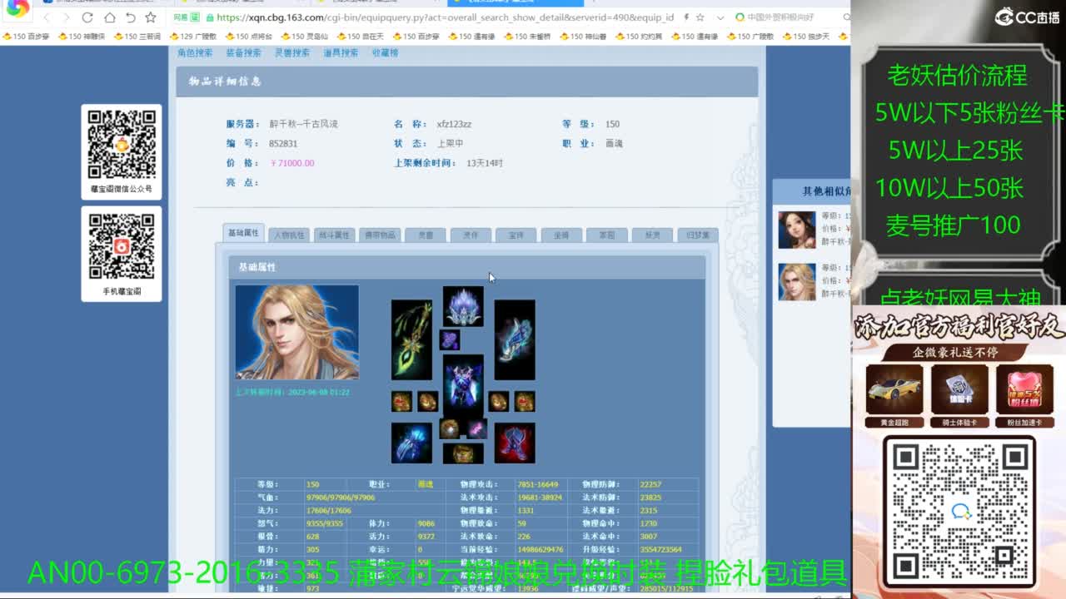Open the 收藏榜 navigation link

point(385,52)
